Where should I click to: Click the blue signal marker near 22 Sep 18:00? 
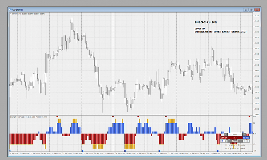coord(82,151)
